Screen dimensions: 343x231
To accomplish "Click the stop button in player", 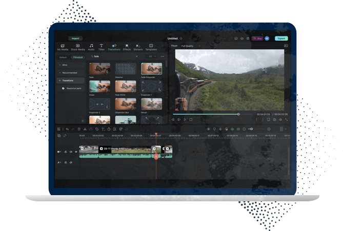I will click(x=191, y=119).
